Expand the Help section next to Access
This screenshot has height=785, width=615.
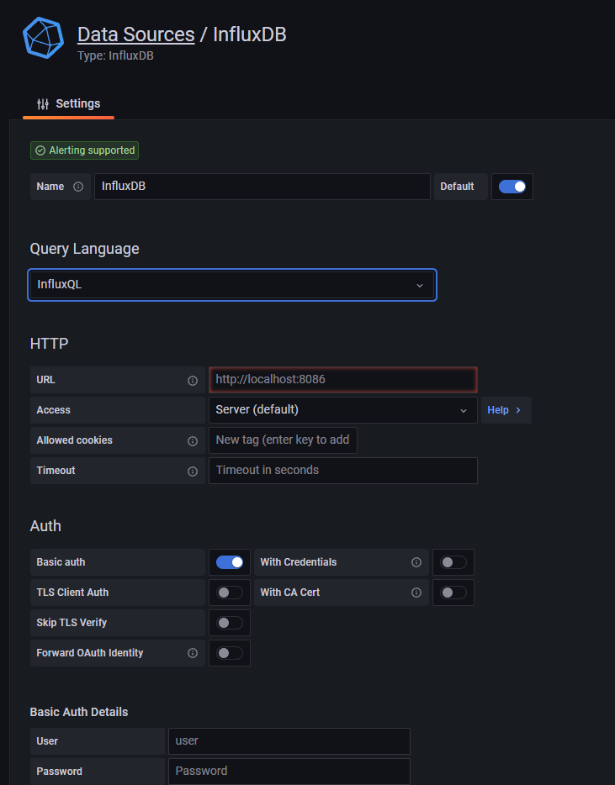tap(505, 410)
